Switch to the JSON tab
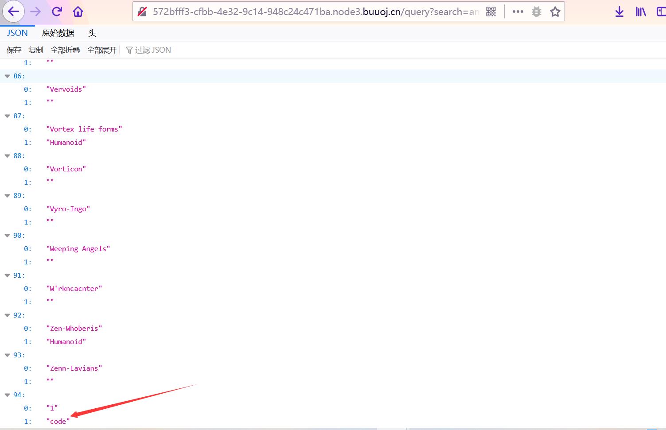The height and width of the screenshot is (430, 666). click(x=17, y=33)
